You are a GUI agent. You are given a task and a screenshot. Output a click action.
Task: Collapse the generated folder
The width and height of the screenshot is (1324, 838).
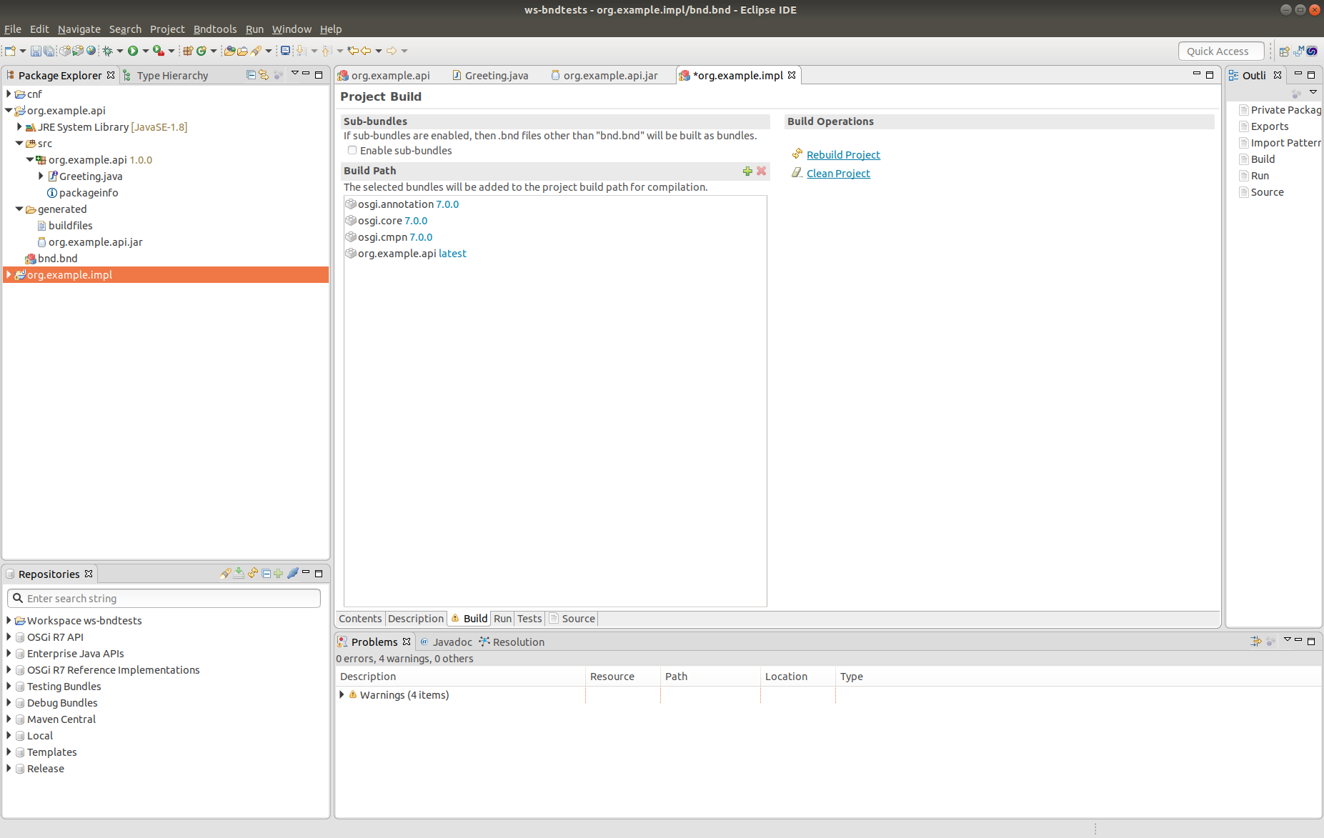coord(19,209)
